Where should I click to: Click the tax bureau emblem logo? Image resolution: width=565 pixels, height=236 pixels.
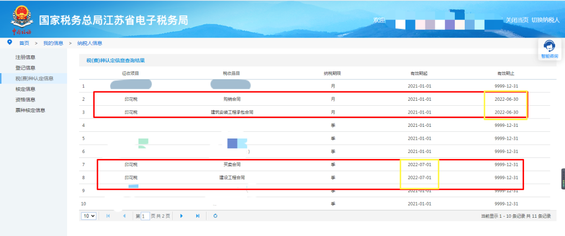21,20
